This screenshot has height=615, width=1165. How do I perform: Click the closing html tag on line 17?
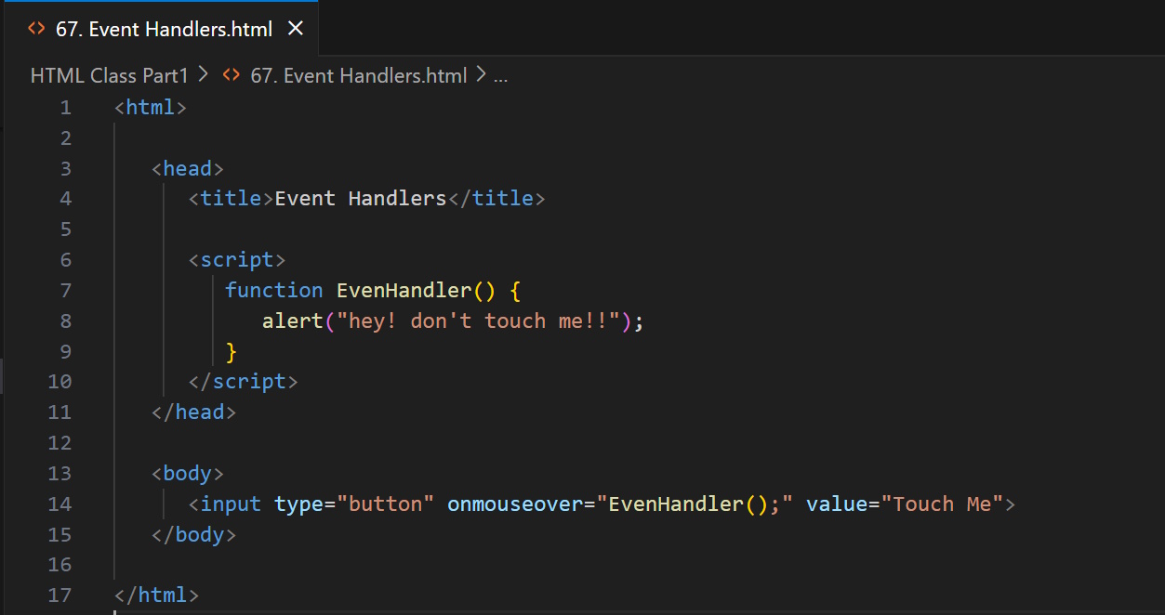156,595
